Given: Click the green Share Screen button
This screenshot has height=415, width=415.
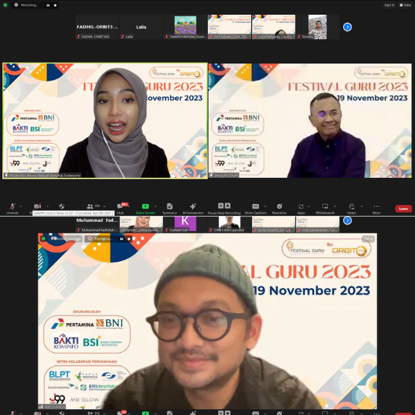Looking at the screenshot, I should [x=145, y=208].
